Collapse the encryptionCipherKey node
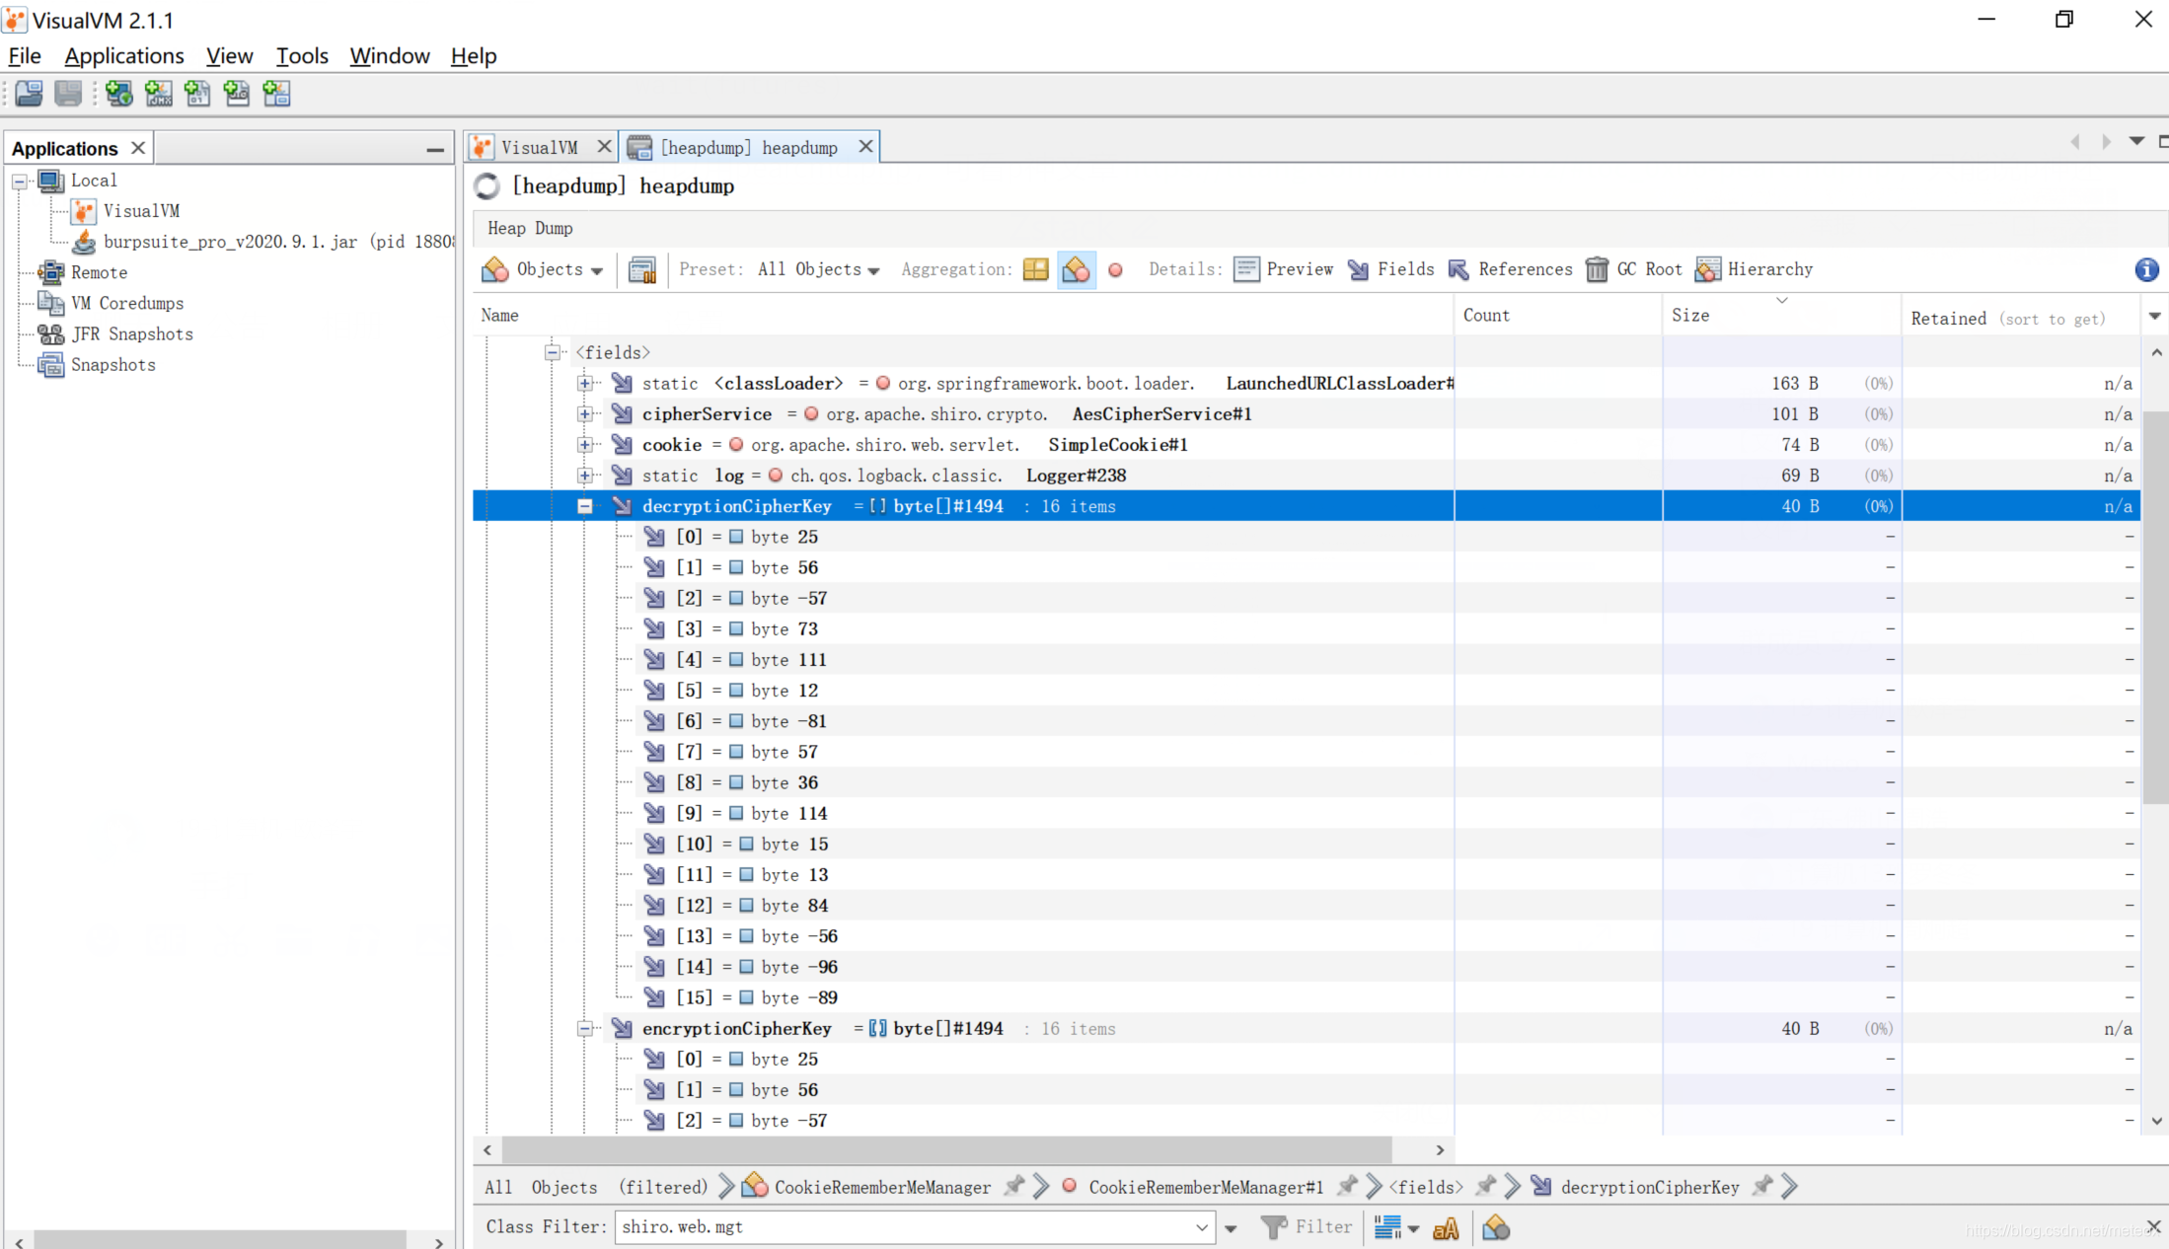Viewport: 2169px width, 1249px height. (x=585, y=1028)
